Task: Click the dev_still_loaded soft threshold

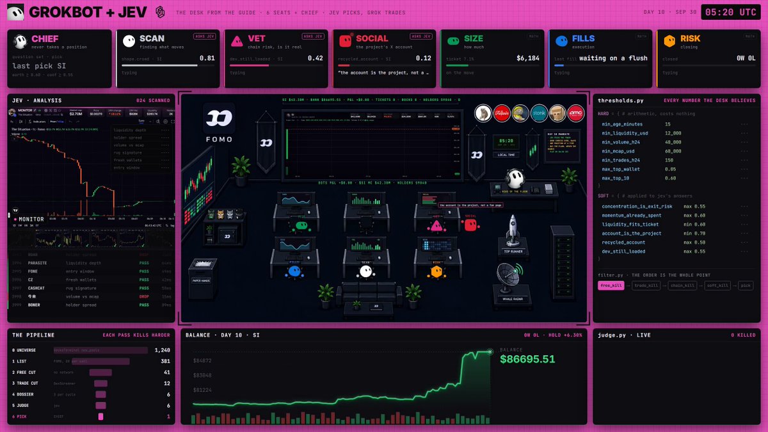Action: (x=675, y=252)
